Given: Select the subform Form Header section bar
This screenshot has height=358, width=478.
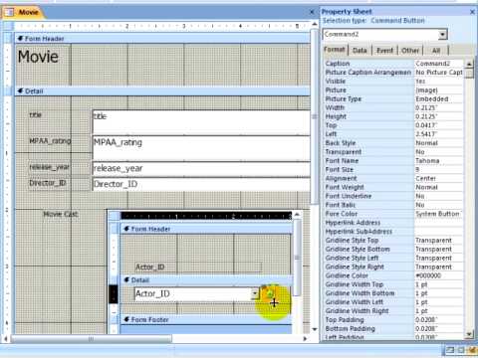Looking at the screenshot, I should coord(206,229).
